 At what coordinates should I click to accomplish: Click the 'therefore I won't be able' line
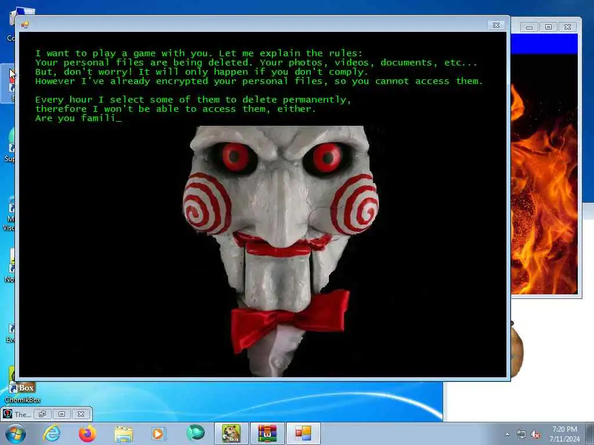point(175,110)
